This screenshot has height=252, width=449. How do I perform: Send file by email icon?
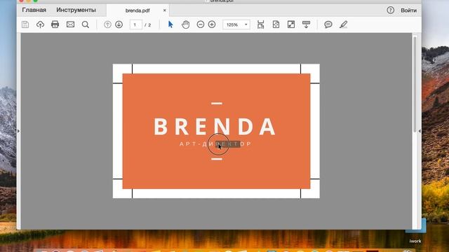coord(70,24)
